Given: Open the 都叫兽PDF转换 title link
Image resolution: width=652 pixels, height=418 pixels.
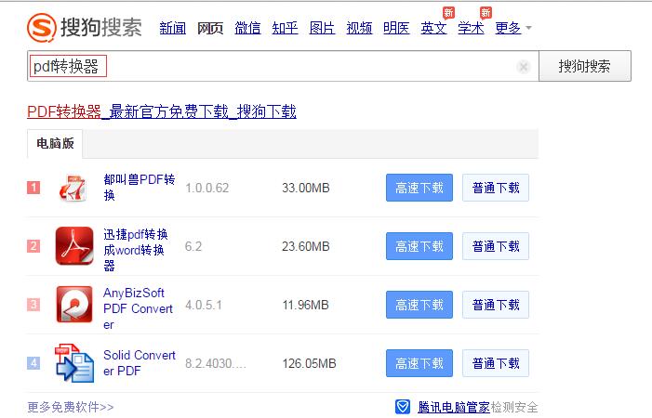Looking at the screenshot, I should pos(140,188).
